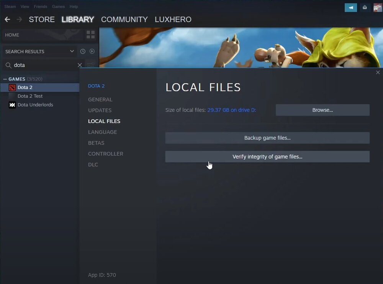Click Backup game files button
This screenshot has width=383, height=284.
point(267,138)
